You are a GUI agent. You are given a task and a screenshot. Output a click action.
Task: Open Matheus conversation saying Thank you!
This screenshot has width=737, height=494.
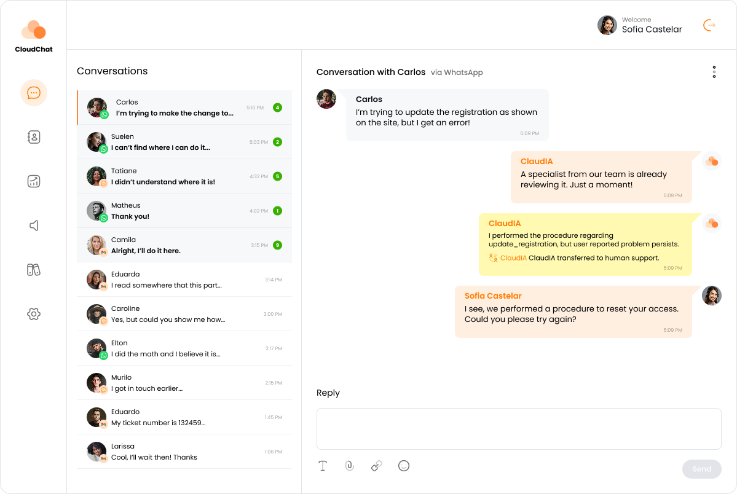coord(185,211)
